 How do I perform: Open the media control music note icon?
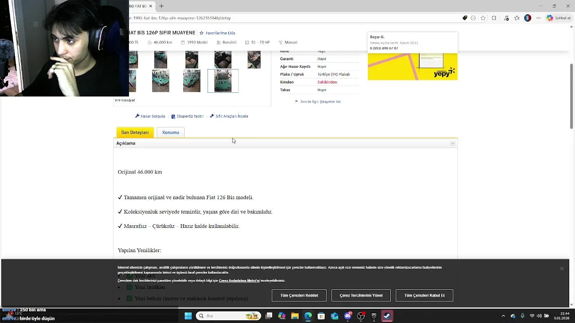tap(506, 18)
